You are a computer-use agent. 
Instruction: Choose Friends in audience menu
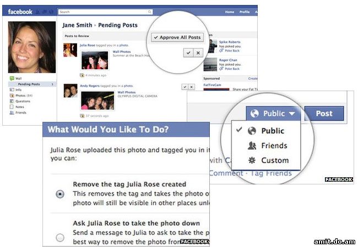pyautogui.click(x=266, y=145)
